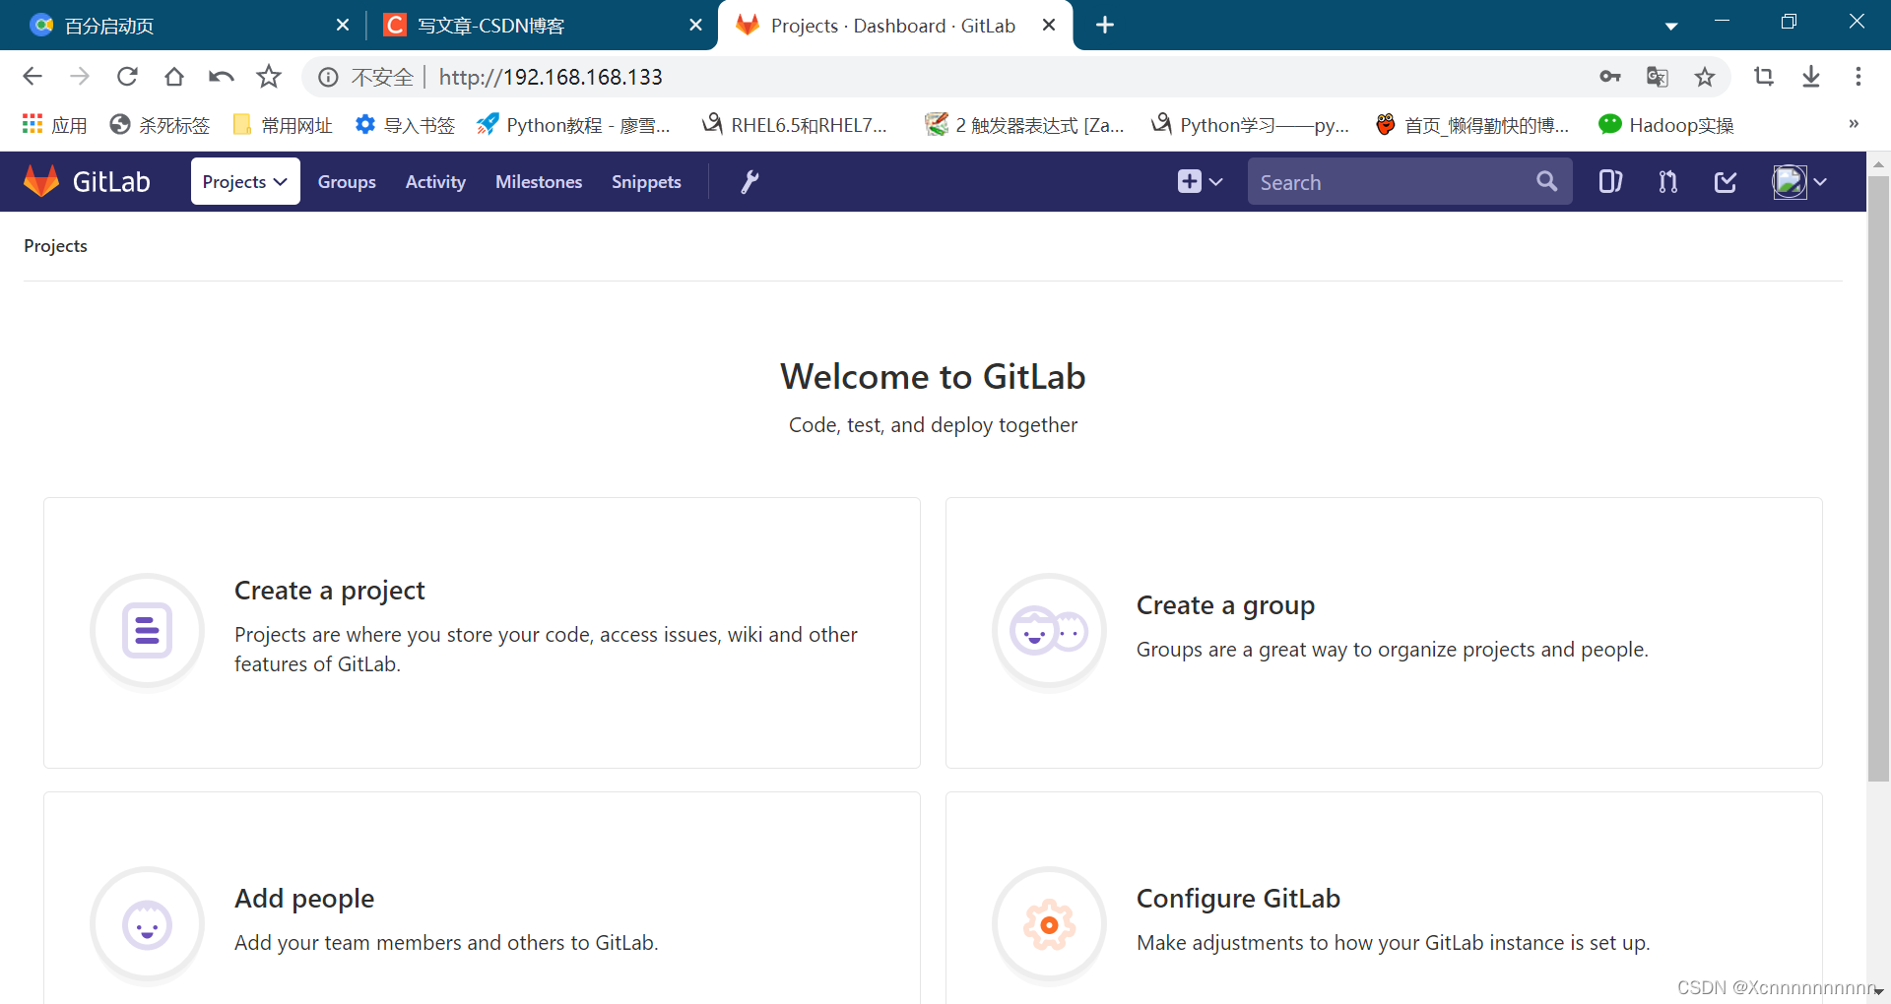Click the bookmark star beside home
Viewport: 1891px width, 1004px height.
tap(269, 76)
